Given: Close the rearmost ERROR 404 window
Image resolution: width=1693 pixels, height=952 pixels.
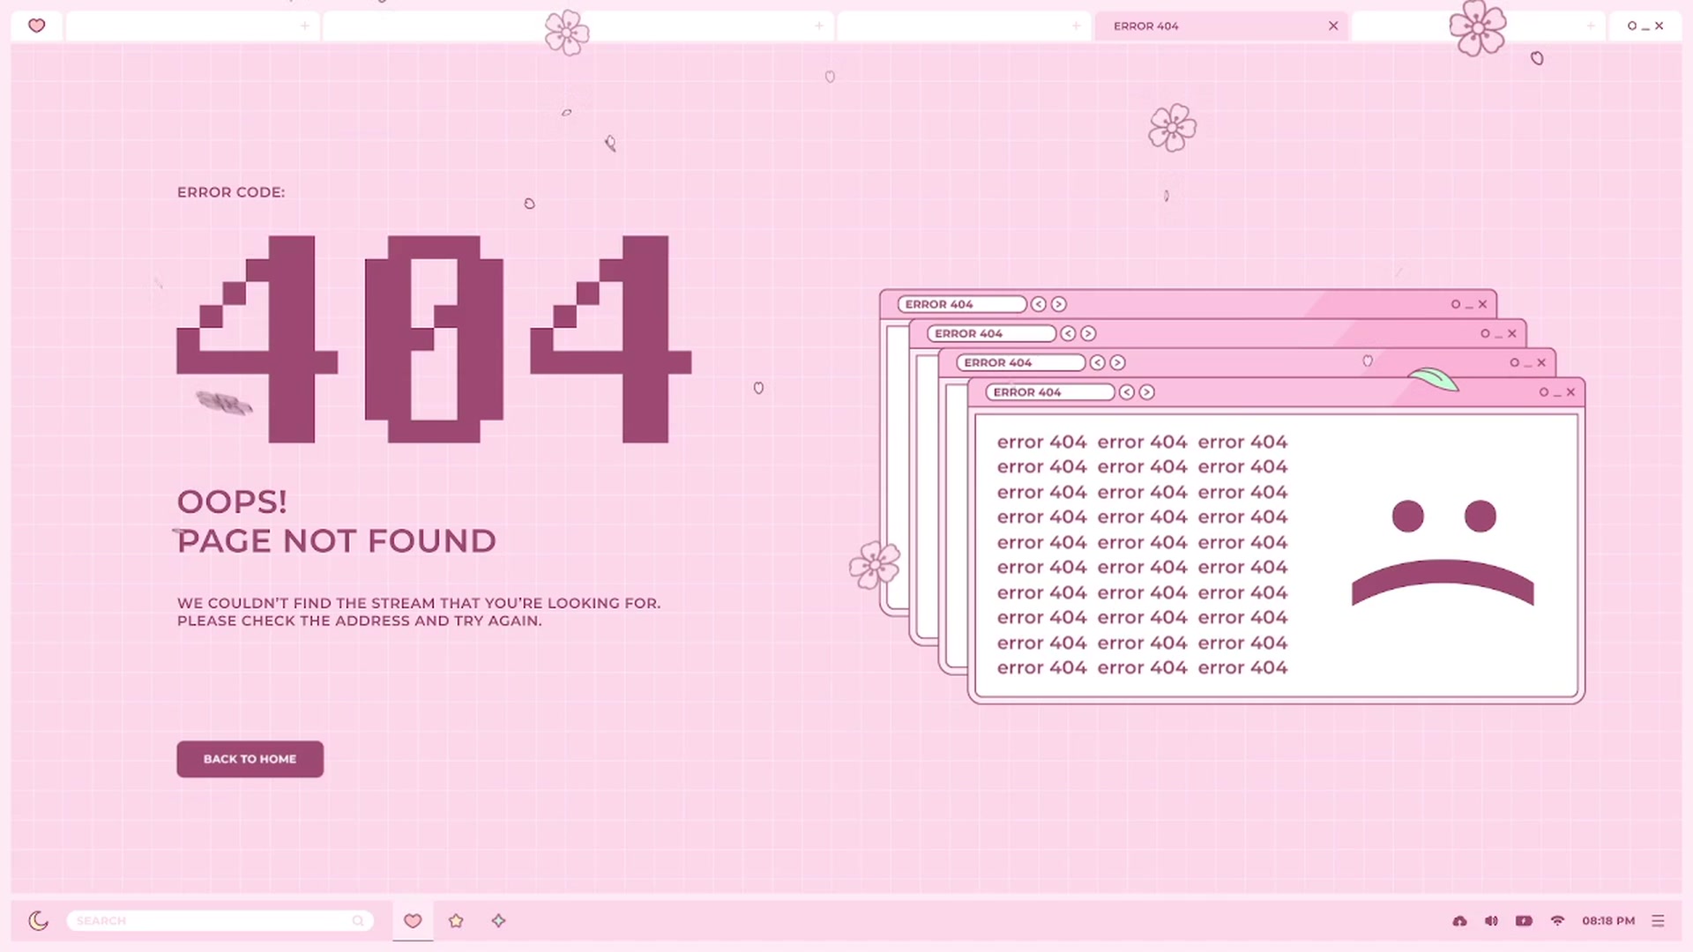Looking at the screenshot, I should tap(1482, 304).
